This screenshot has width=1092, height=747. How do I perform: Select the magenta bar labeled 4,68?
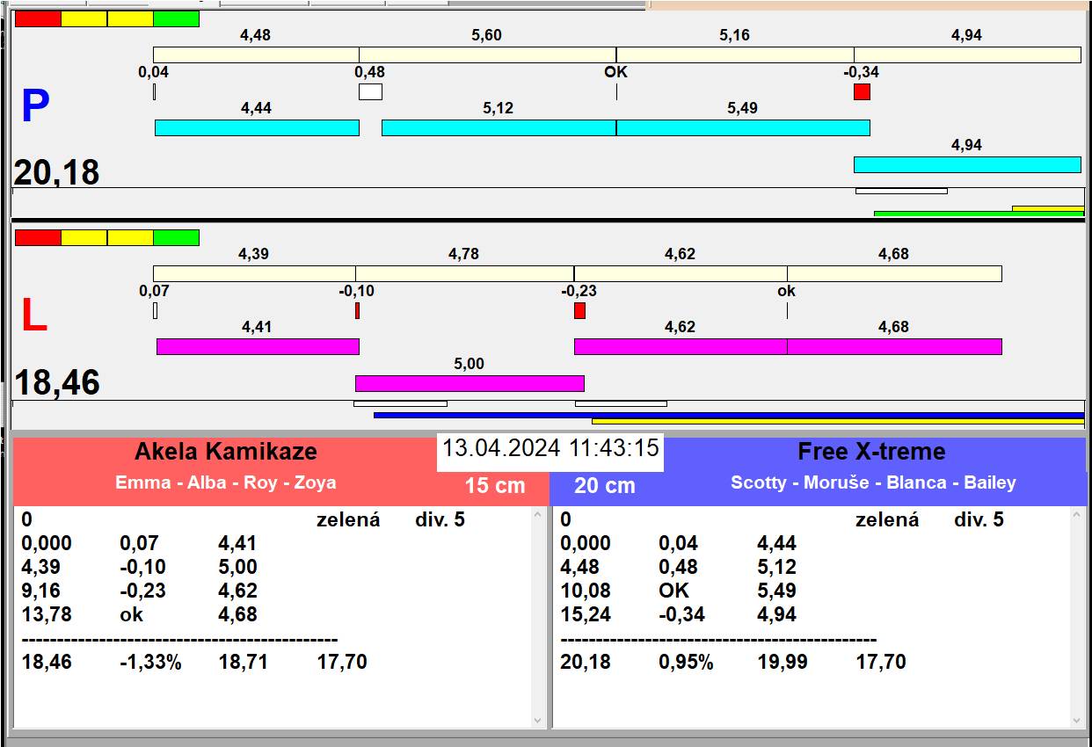pos(894,346)
